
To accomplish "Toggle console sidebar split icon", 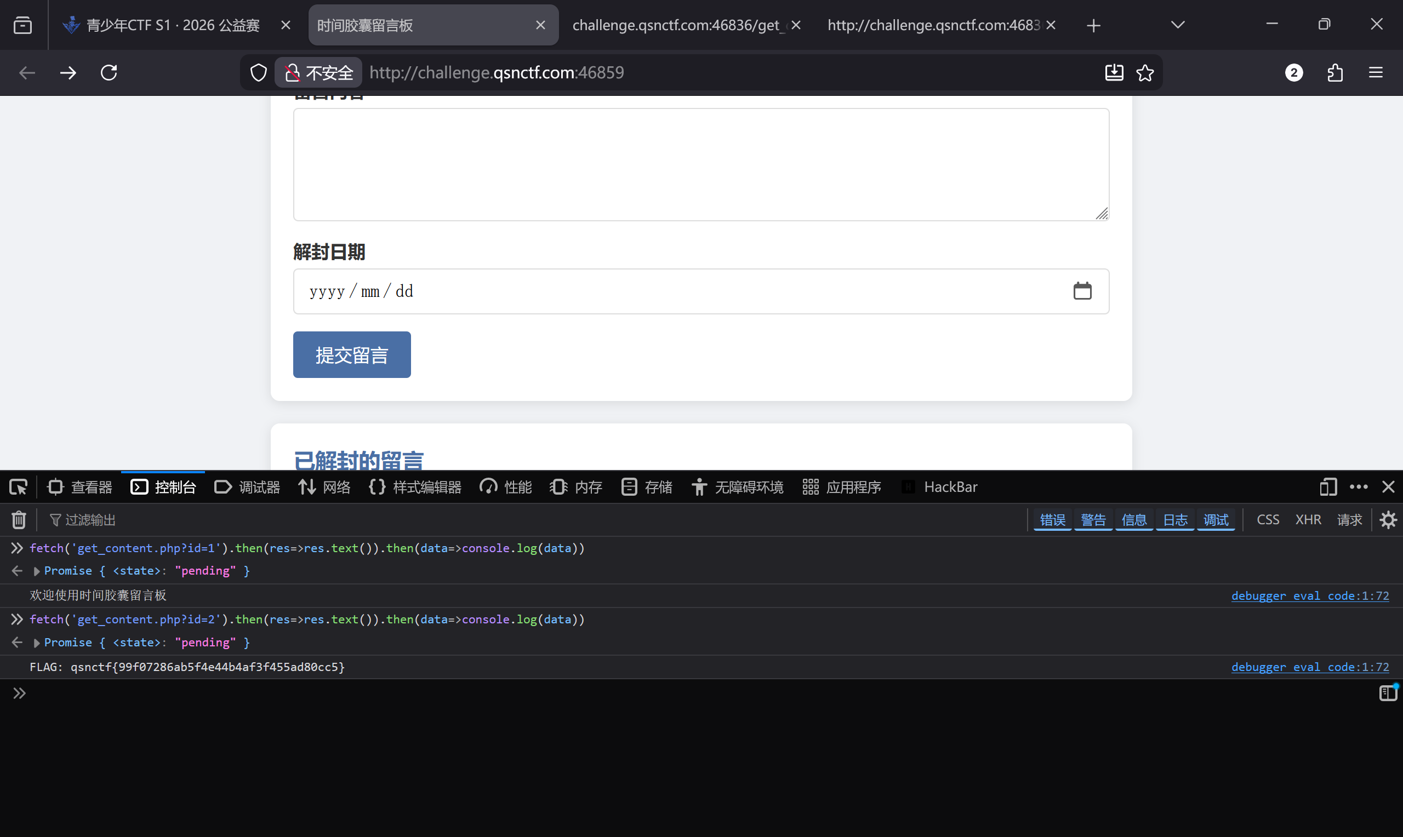I will [x=1387, y=692].
